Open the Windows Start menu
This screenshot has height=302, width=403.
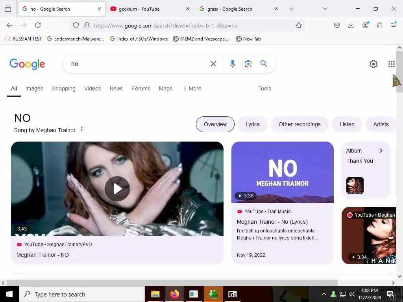9,294
